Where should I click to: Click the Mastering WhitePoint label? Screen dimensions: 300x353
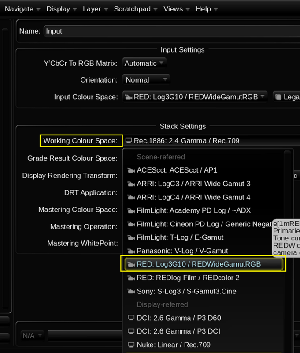82,244
